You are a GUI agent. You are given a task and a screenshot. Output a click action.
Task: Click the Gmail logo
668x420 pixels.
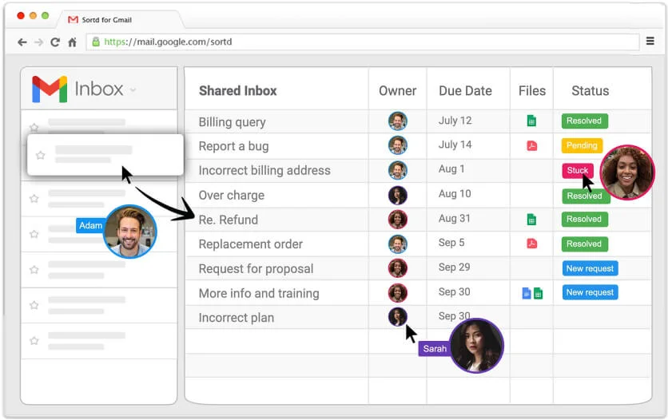pyautogui.click(x=50, y=89)
